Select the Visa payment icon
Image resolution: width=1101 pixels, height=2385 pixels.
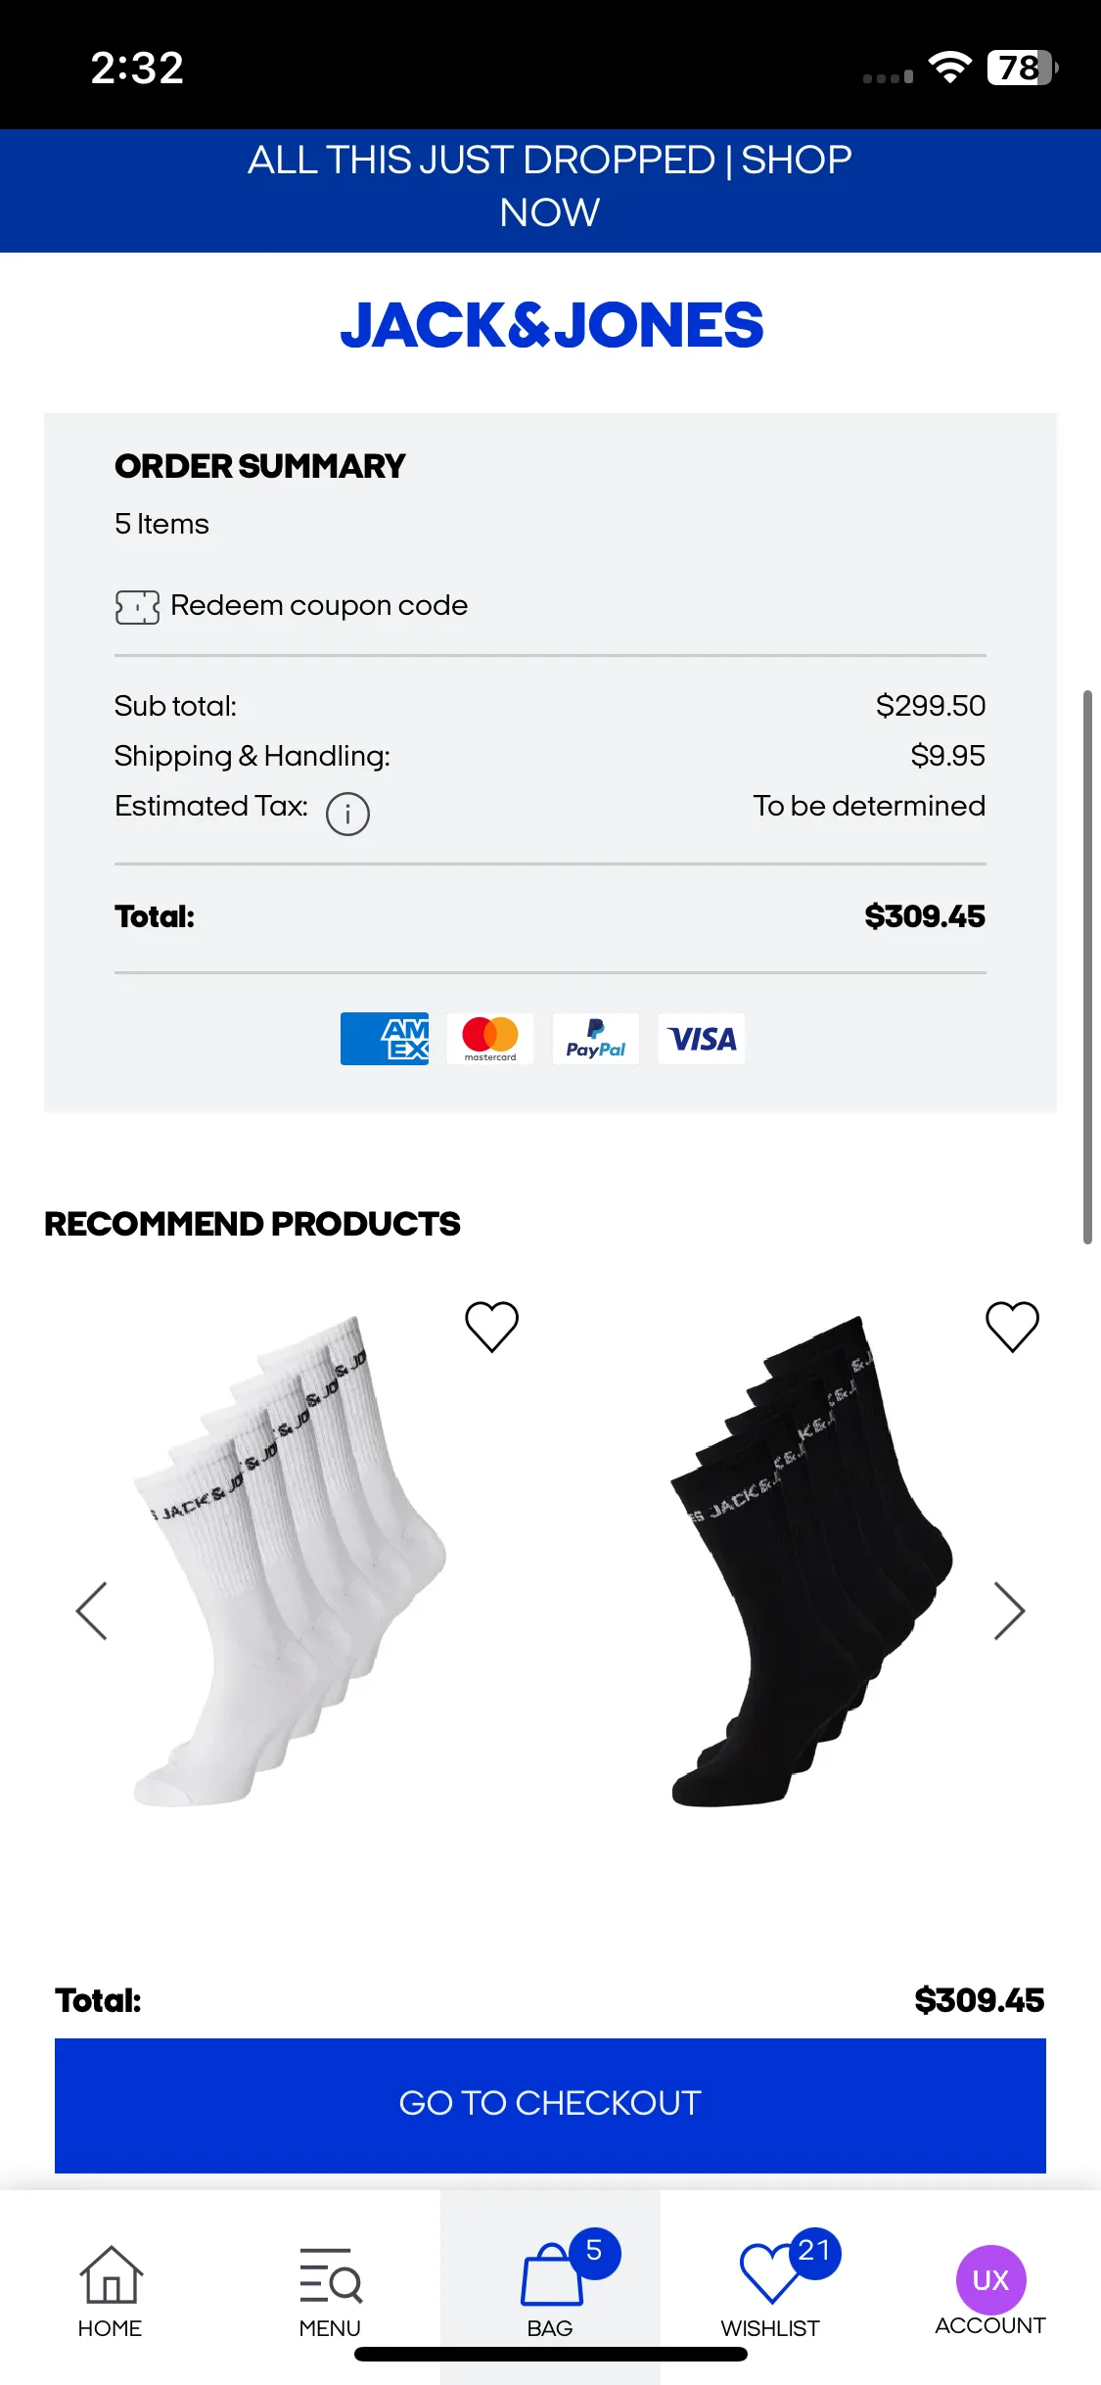701,1039
